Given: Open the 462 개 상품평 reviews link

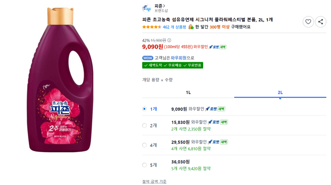Looking at the screenshot, I should [174, 27].
